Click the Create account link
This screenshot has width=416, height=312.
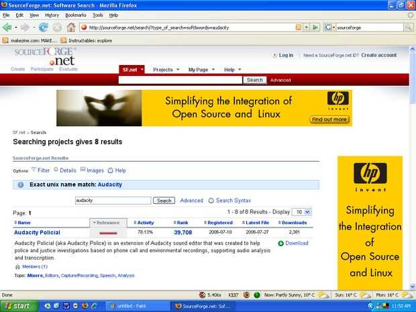pyautogui.click(x=379, y=55)
